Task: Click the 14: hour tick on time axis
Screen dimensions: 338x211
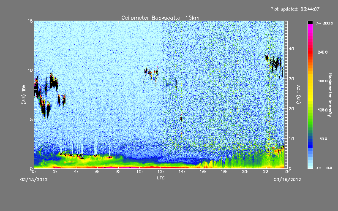Action: coord(182,172)
